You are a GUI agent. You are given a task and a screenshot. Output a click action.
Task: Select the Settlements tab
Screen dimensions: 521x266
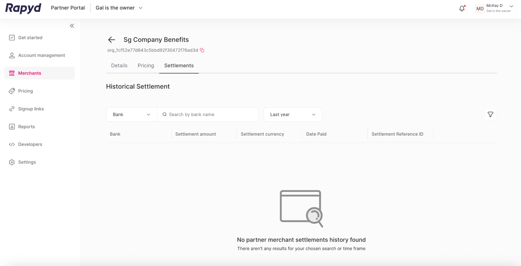click(179, 65)
